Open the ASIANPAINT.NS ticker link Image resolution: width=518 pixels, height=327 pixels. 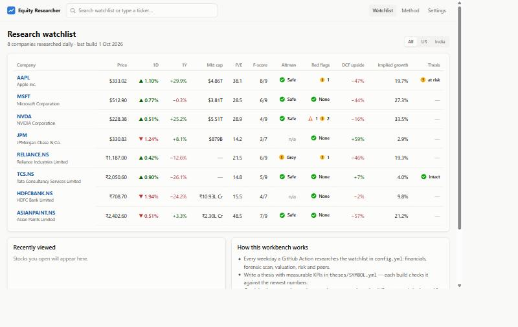[x=36, y=213]
